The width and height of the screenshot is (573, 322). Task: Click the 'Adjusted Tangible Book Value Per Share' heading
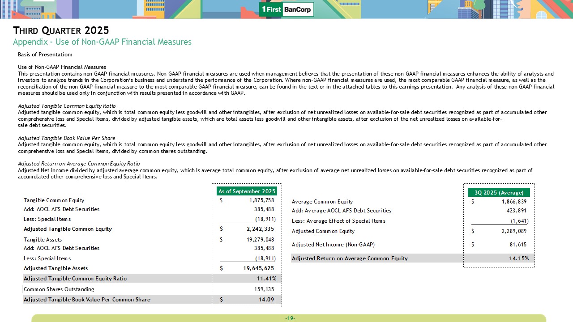coord(66,138)
